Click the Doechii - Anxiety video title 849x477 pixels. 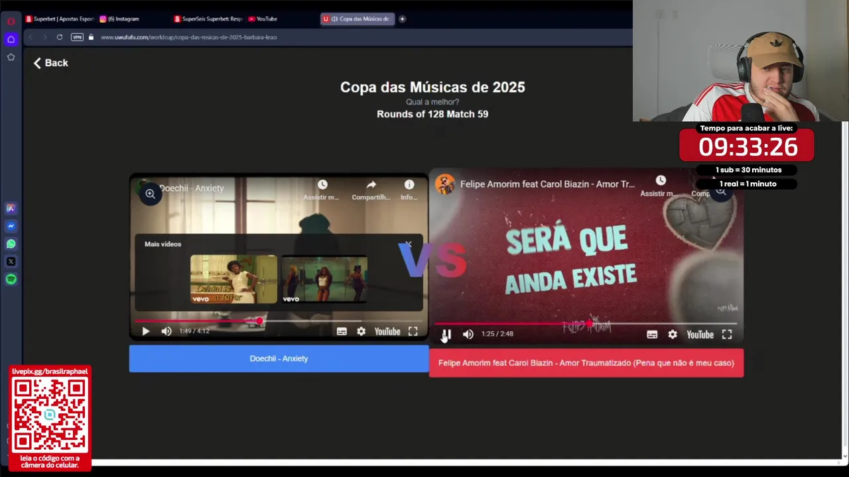click(191, 188)
